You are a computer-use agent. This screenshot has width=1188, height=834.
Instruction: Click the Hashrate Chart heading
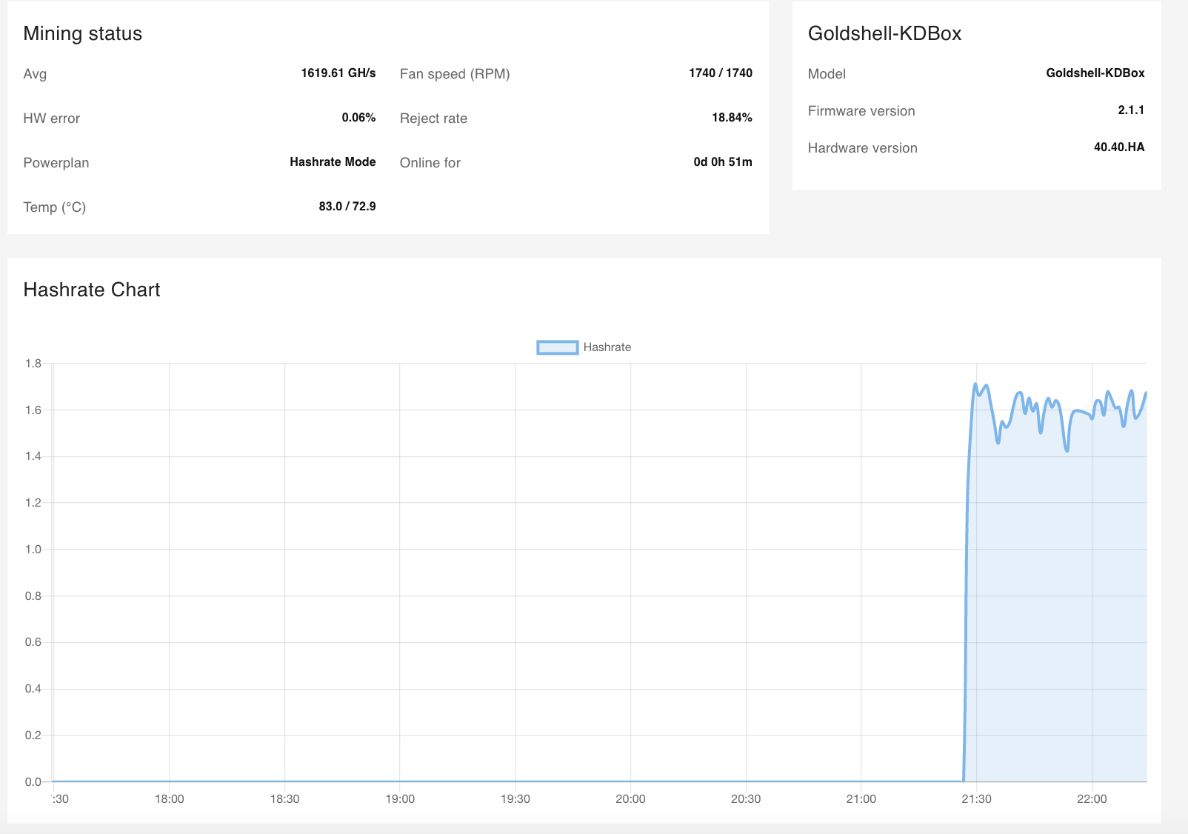92,290
